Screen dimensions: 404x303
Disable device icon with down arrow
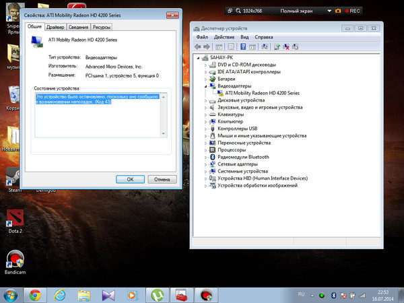[x=295, y=46]
